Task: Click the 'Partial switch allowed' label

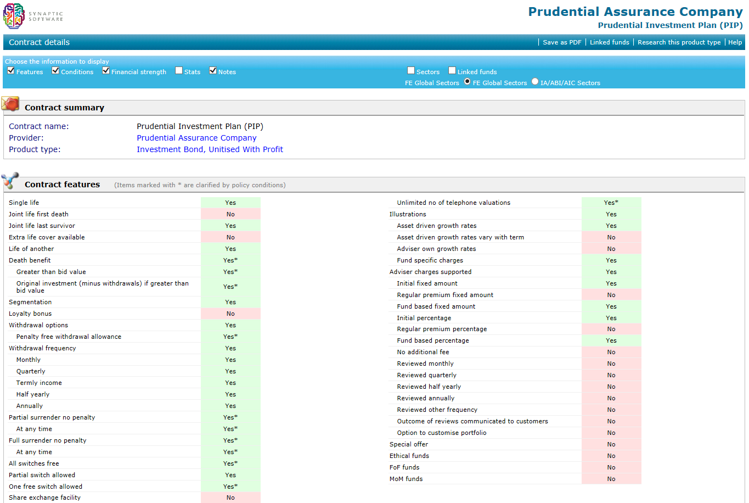Action: pos(42,475)
